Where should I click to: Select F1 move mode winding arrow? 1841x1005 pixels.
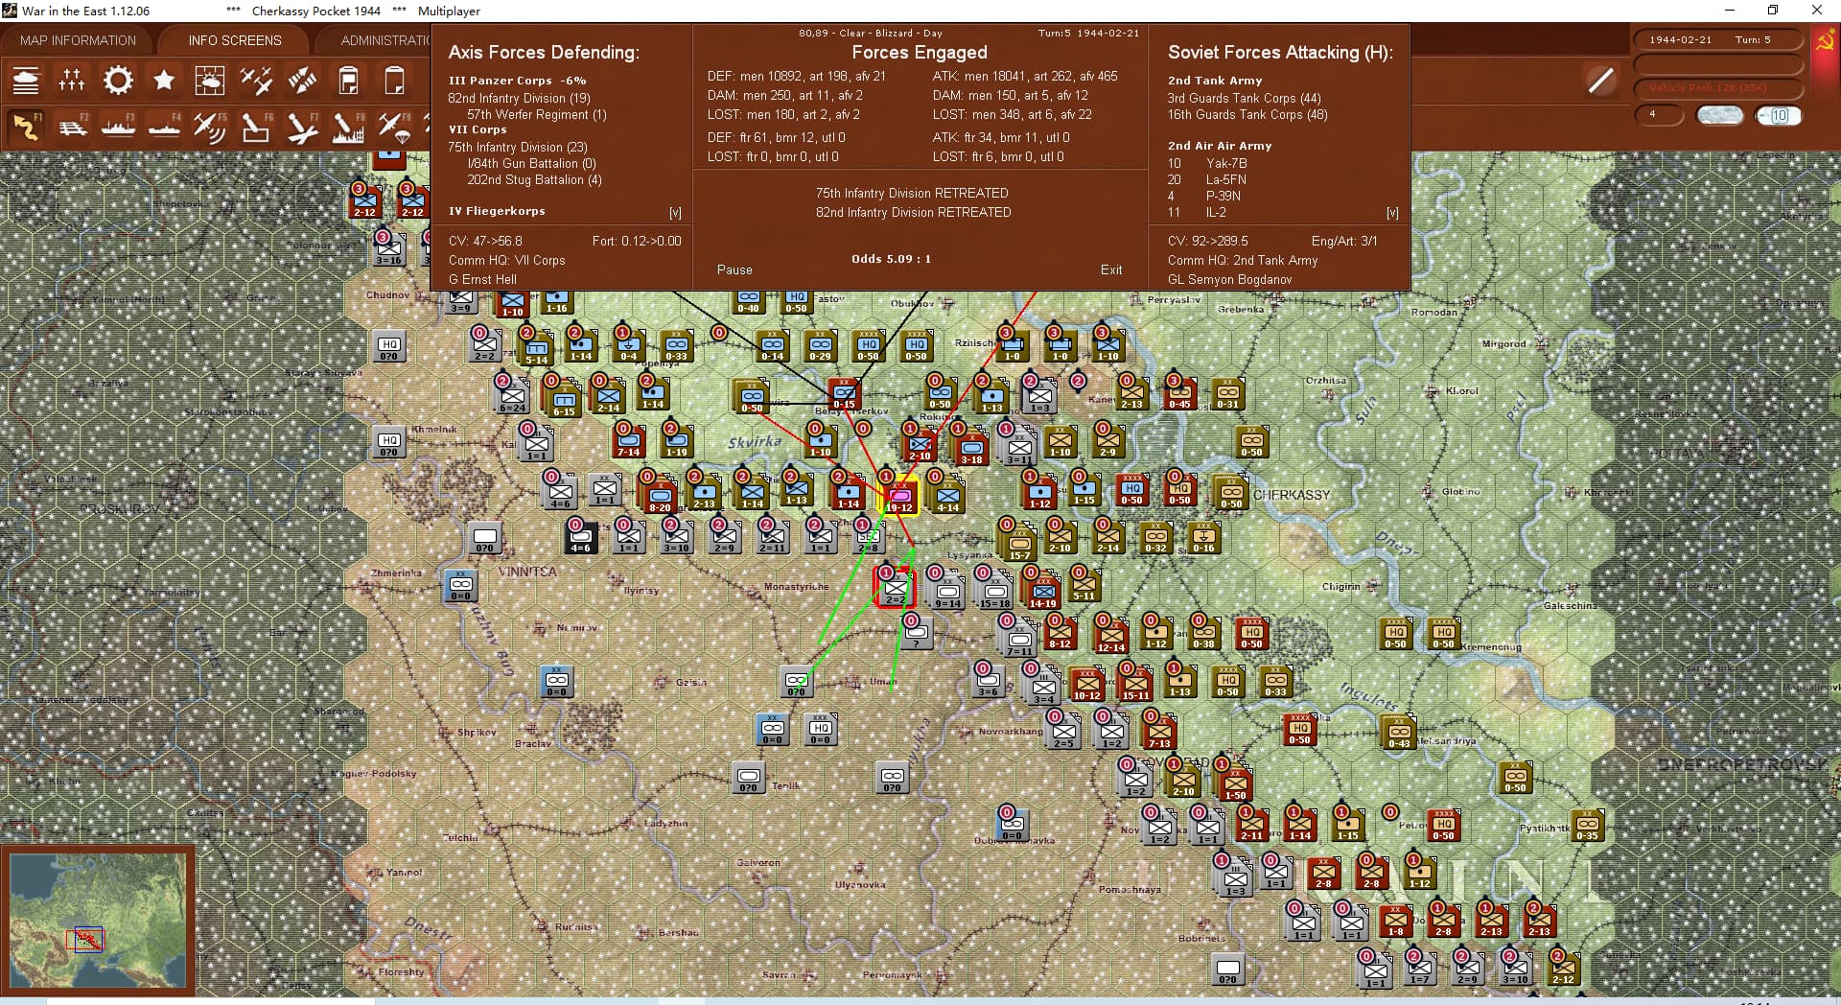(26, 127)
